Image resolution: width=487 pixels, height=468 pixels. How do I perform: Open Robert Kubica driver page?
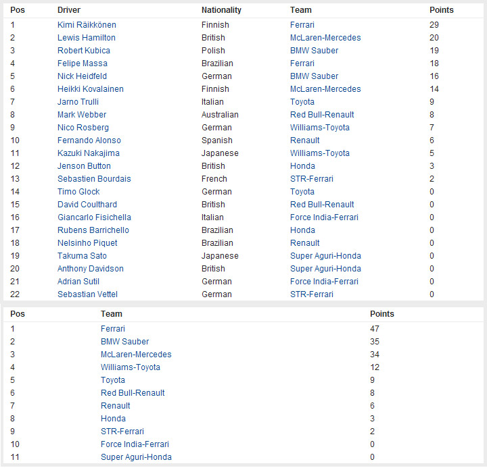pyautogui.click(x=84, y=51)
